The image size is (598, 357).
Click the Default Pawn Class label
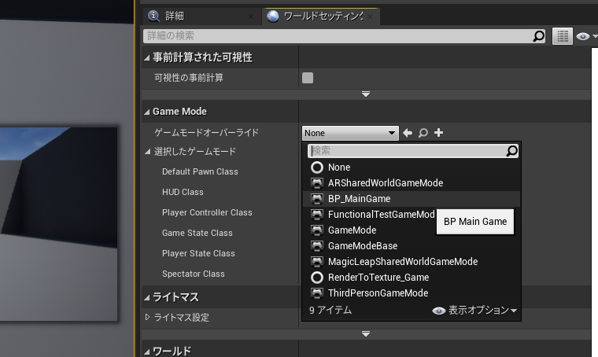[200, 171]
